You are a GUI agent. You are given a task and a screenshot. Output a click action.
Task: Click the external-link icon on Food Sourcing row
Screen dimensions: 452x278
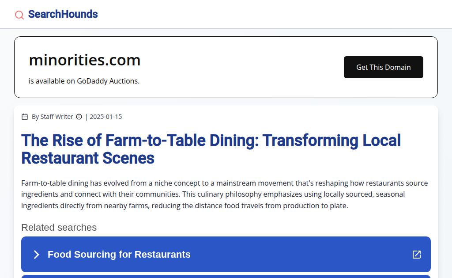pos(416,255)
